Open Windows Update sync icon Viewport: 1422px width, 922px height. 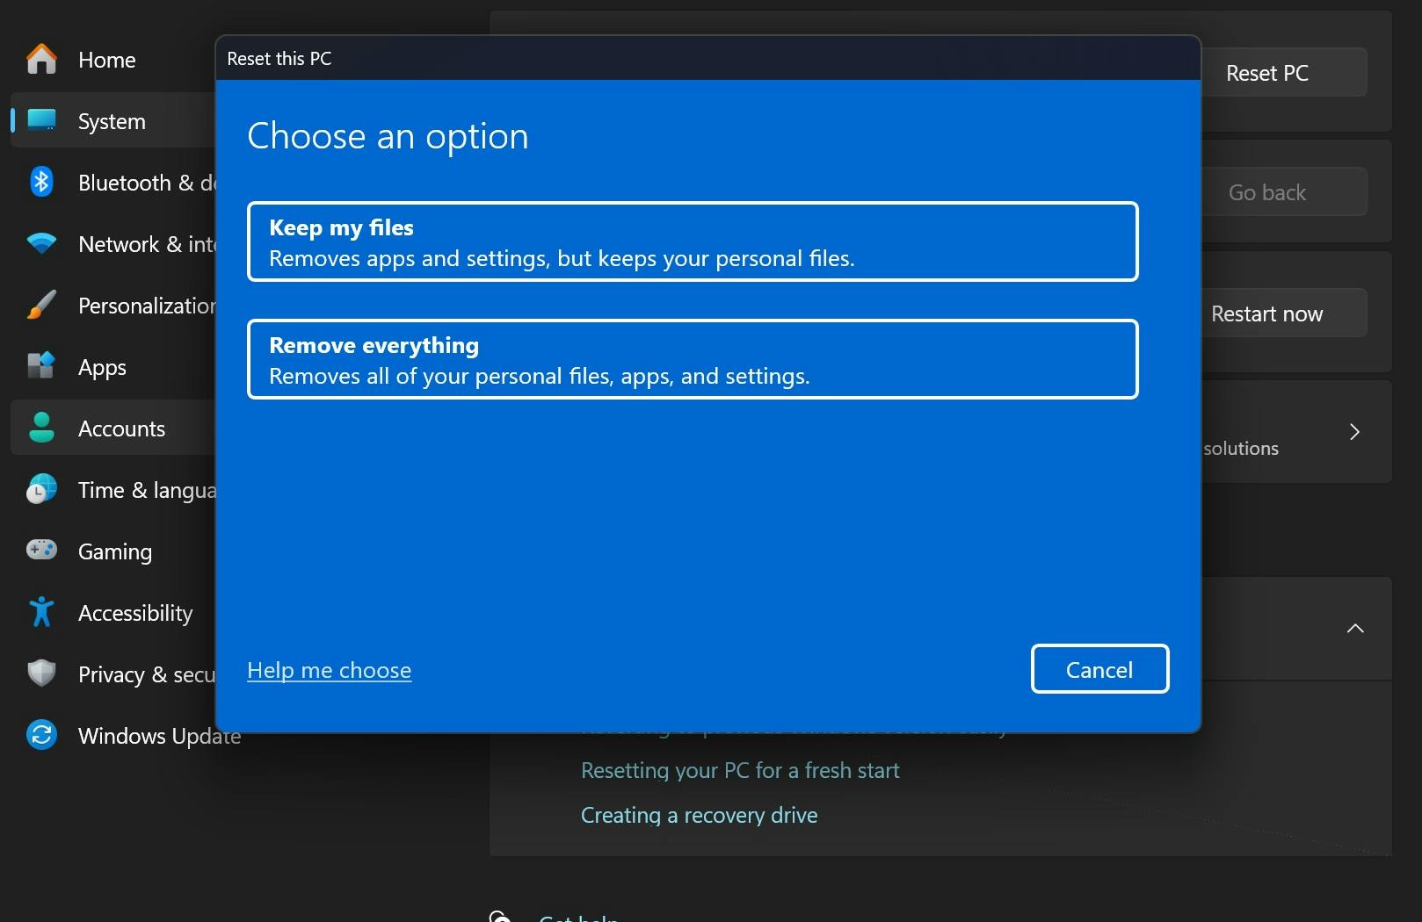[x=41, y=735]
